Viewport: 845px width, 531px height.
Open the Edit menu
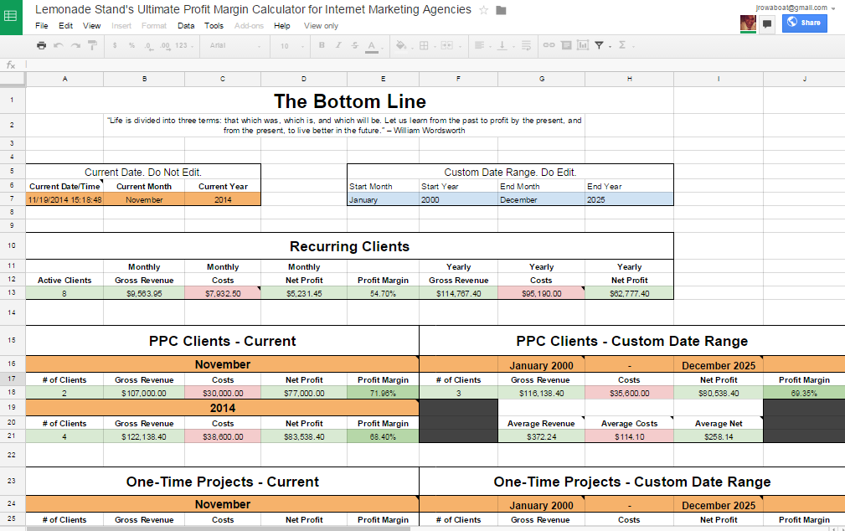66,26
